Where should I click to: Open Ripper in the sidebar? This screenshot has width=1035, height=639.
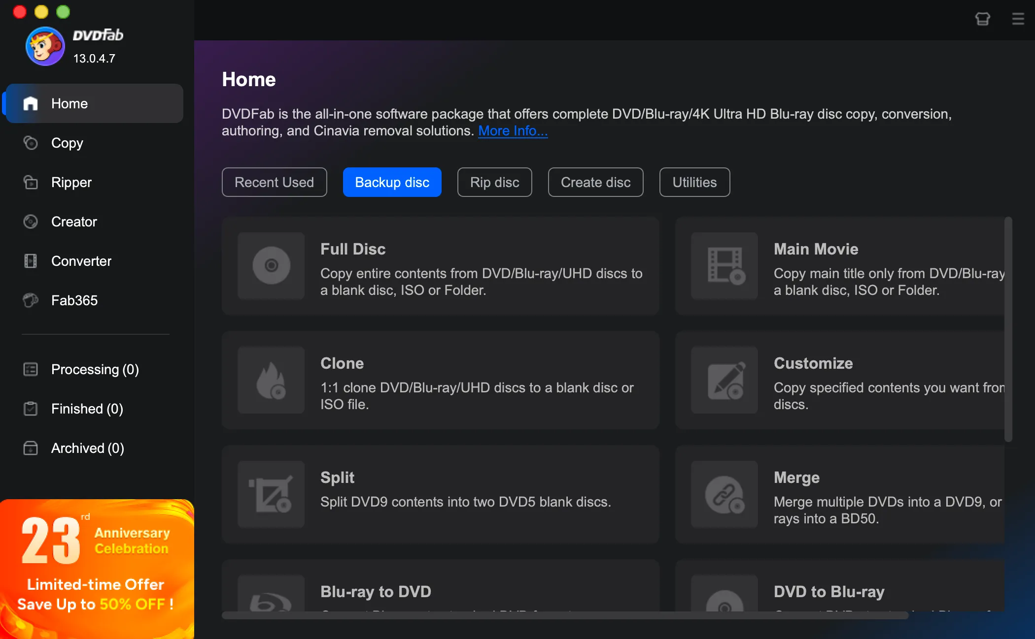(71, 182)
